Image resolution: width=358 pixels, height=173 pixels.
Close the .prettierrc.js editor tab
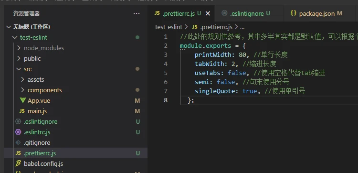208,14
